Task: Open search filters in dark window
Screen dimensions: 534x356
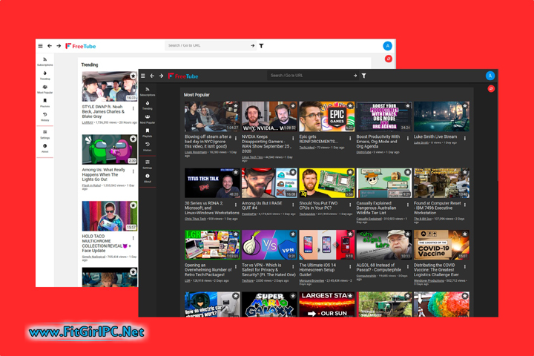Action: coord(363,76)
